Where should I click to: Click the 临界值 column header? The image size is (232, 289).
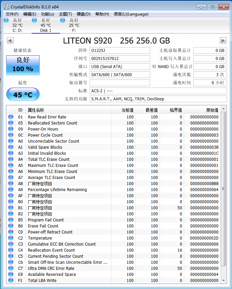click(x=172, y=110)
